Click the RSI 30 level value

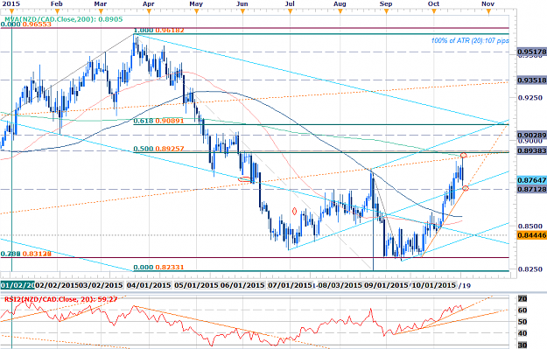(522, 346)
